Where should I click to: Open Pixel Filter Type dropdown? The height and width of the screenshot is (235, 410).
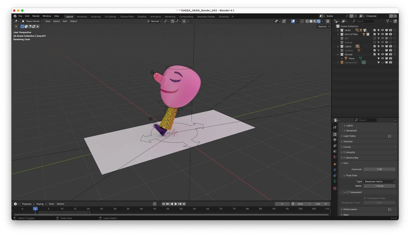pyautogui.click(x=380, y=182)
